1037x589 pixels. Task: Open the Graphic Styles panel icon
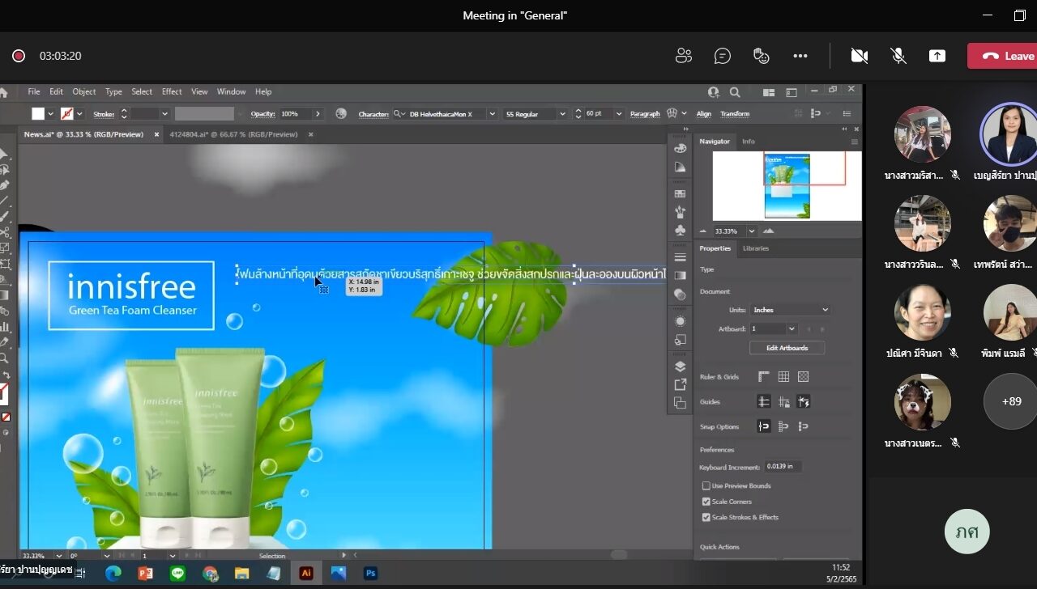[681, 340]
